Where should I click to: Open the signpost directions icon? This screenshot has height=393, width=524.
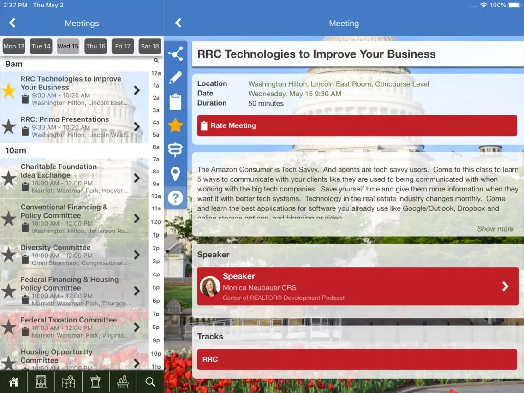(x=175, y=150)
